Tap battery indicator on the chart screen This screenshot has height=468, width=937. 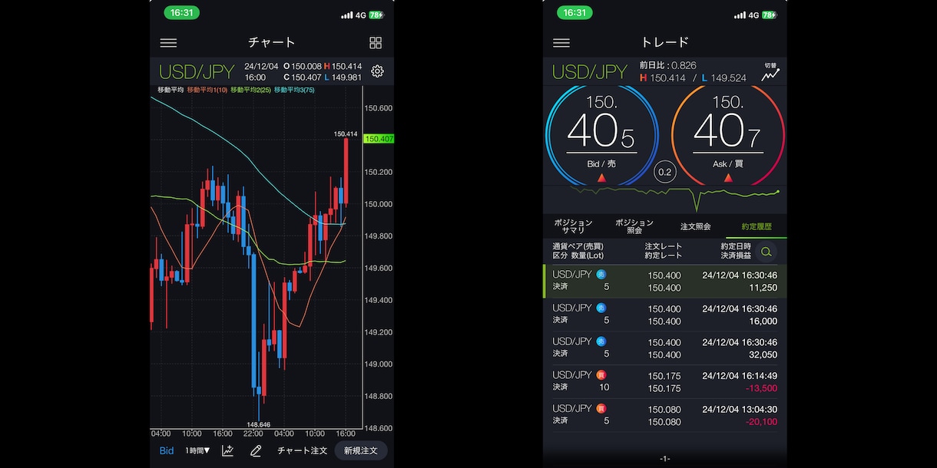[x=376, y=15]
